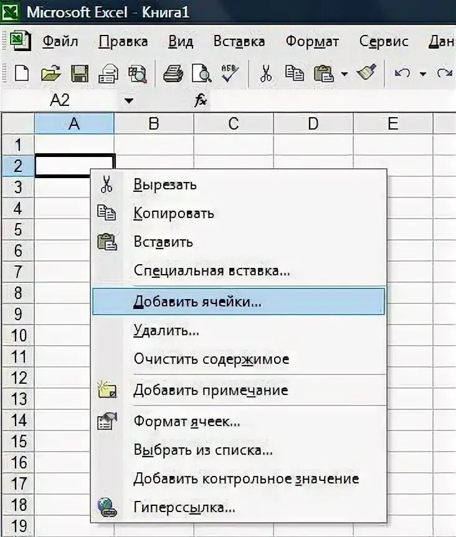Image resolution: width=456 pixels, height=537 pixels.
Task: Select the Format Painter brush icon
Action: (366, 73)
